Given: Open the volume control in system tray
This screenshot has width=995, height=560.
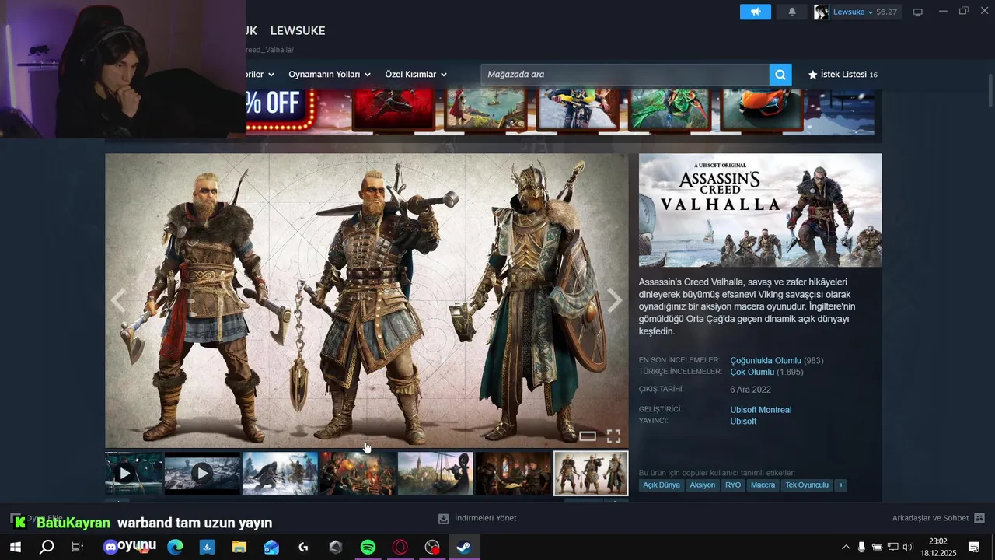Looking at the screenshot, I should coord(908,548).
